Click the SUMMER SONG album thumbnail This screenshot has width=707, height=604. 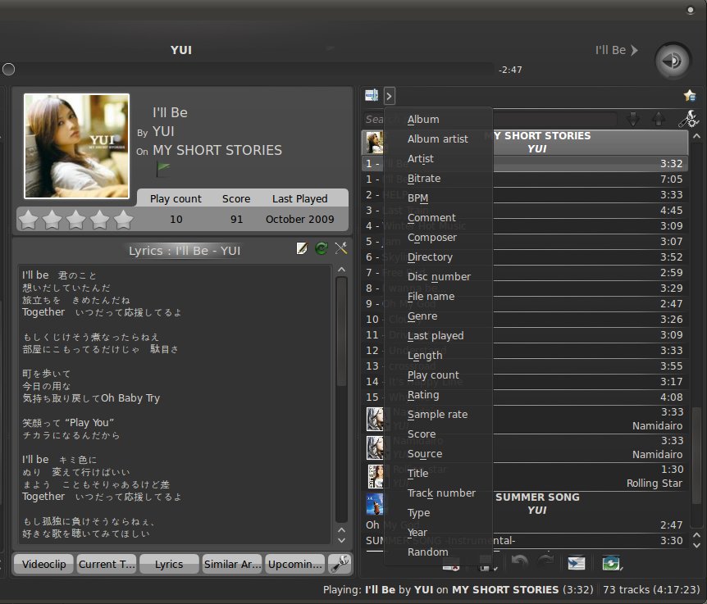coord(374,504)
